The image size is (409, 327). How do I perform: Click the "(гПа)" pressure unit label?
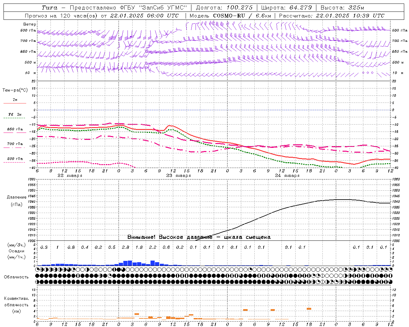pos(17,205)
